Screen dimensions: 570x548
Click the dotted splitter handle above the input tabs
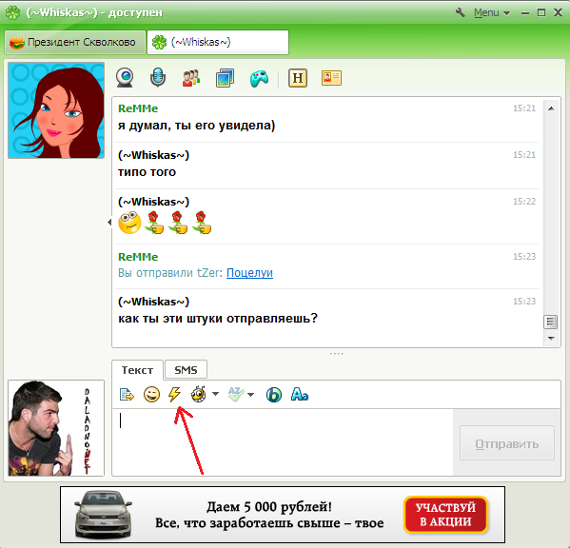pyautogui.click(x=336, y=354)
